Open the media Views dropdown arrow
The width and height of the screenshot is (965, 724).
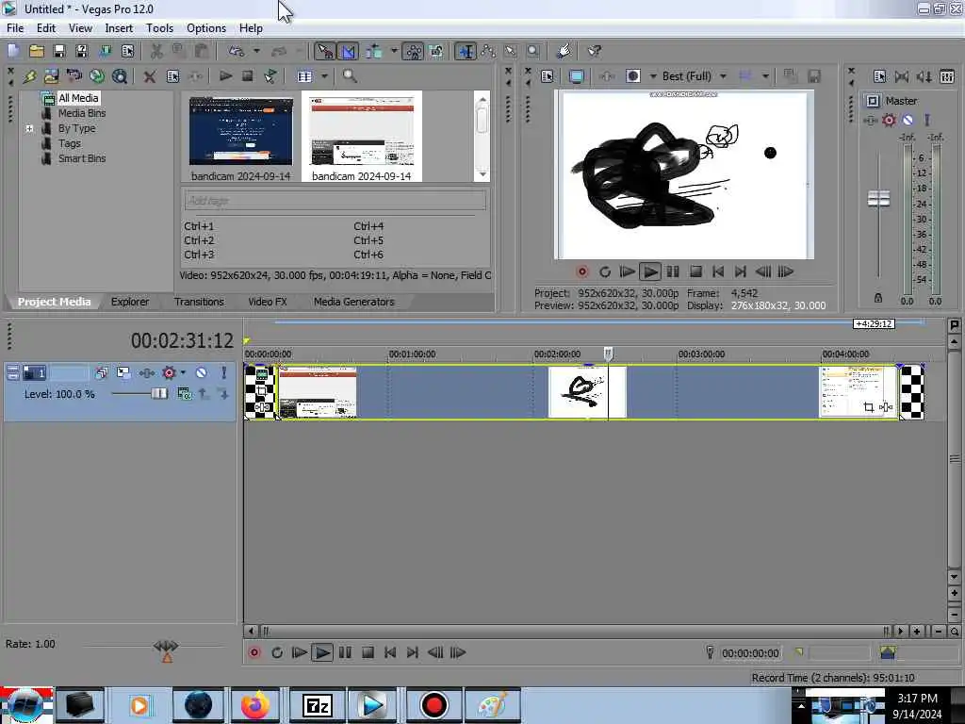pyautogui.click(x=324, y=76)
